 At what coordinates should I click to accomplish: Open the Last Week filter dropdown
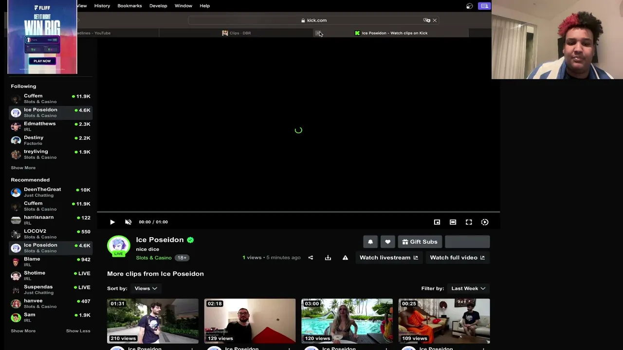click(x=468, y=288)
